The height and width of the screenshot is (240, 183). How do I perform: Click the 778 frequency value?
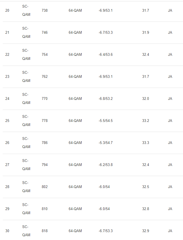44,121
